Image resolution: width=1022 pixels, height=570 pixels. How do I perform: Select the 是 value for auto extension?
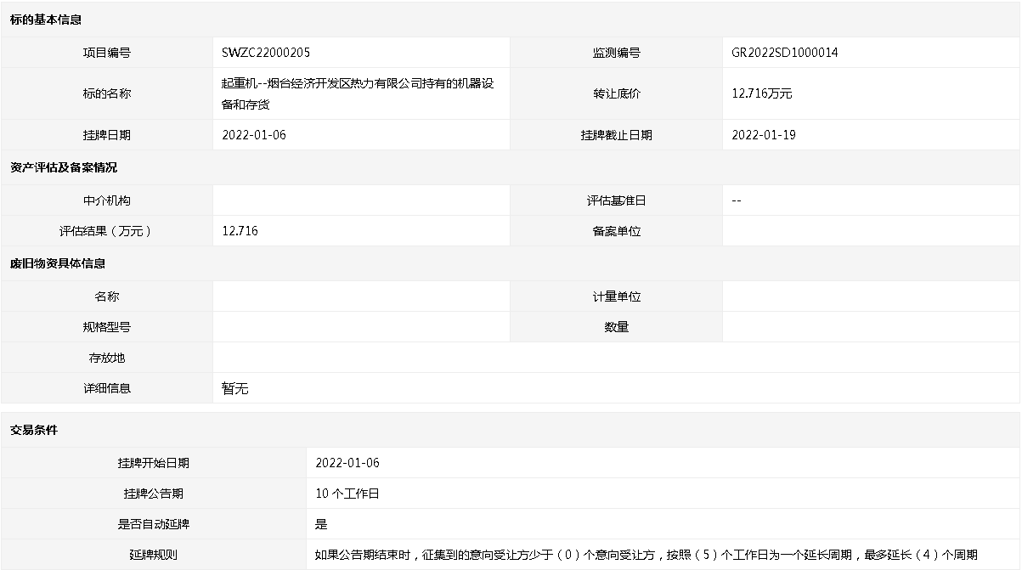[x=321, y=524]
